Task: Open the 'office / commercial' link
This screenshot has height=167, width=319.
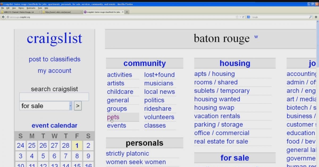Action: coord(222,133)
